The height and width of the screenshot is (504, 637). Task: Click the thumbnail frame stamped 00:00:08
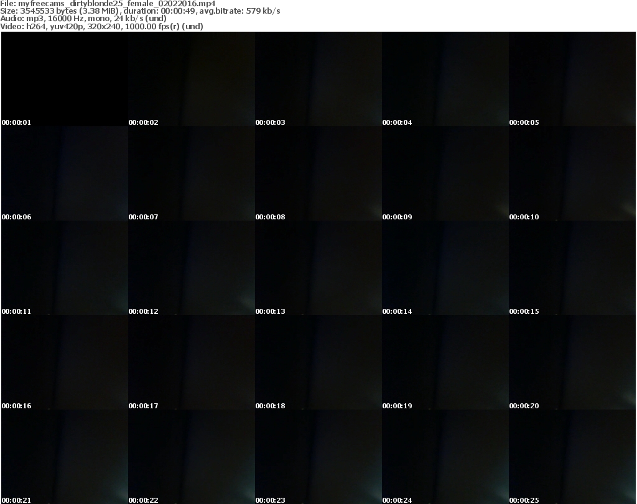[318, 173]
